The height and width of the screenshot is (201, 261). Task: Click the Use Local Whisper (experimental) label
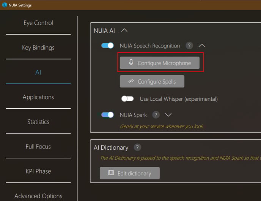pos(179,99)
